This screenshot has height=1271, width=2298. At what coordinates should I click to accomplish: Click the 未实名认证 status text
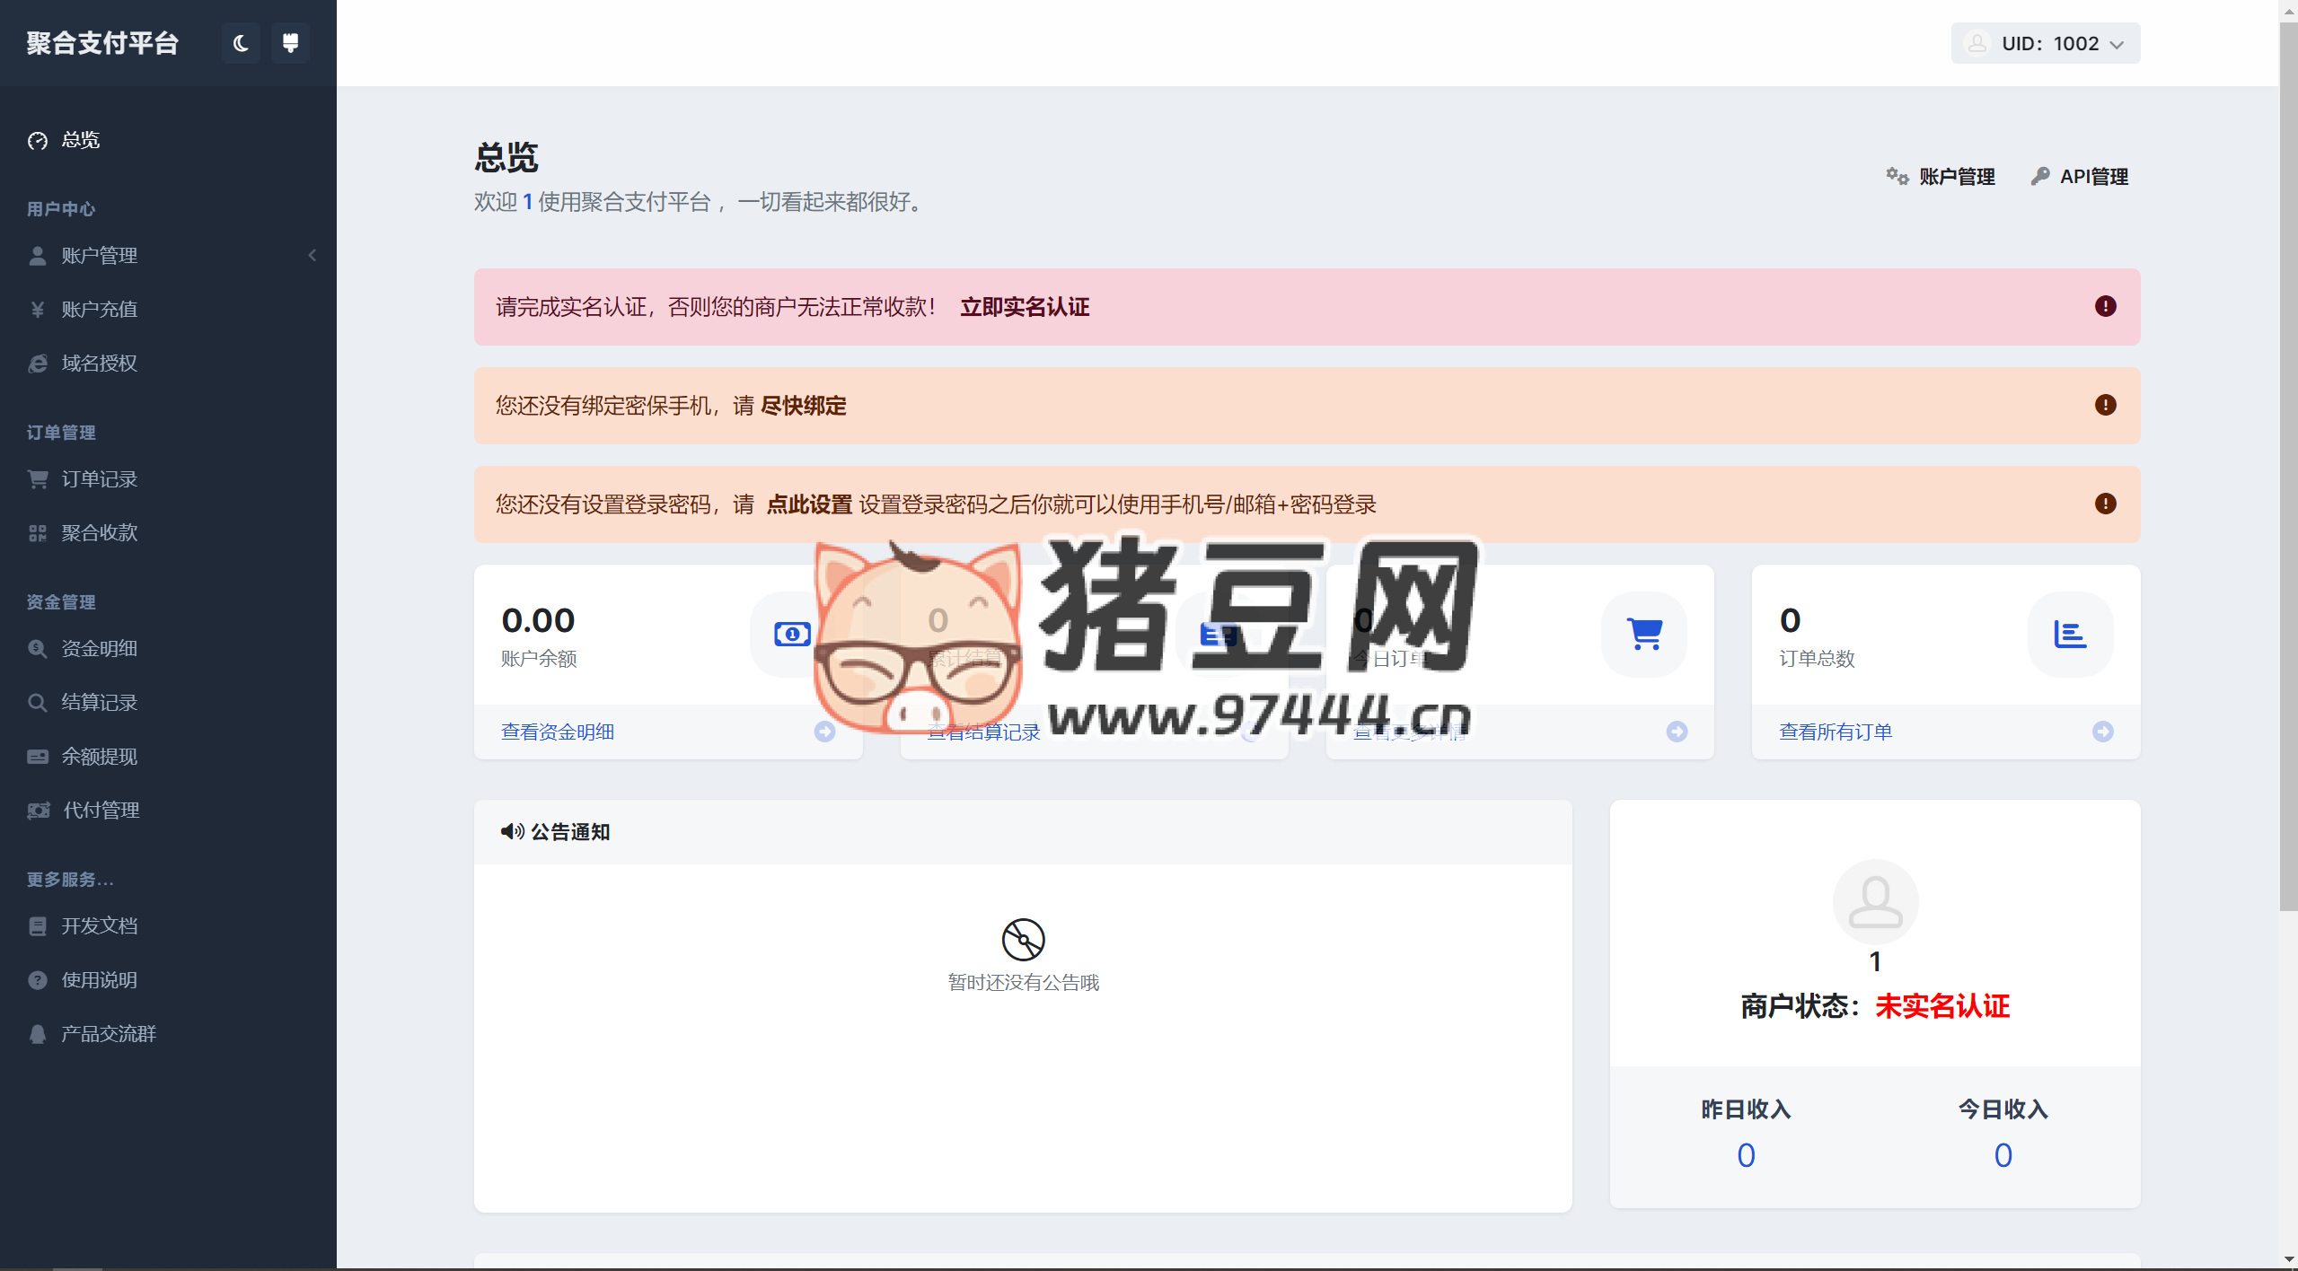click(1942, 1007)
